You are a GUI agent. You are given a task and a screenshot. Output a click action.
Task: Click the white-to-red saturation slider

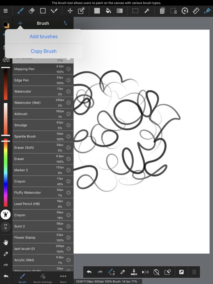coord(6,119)
